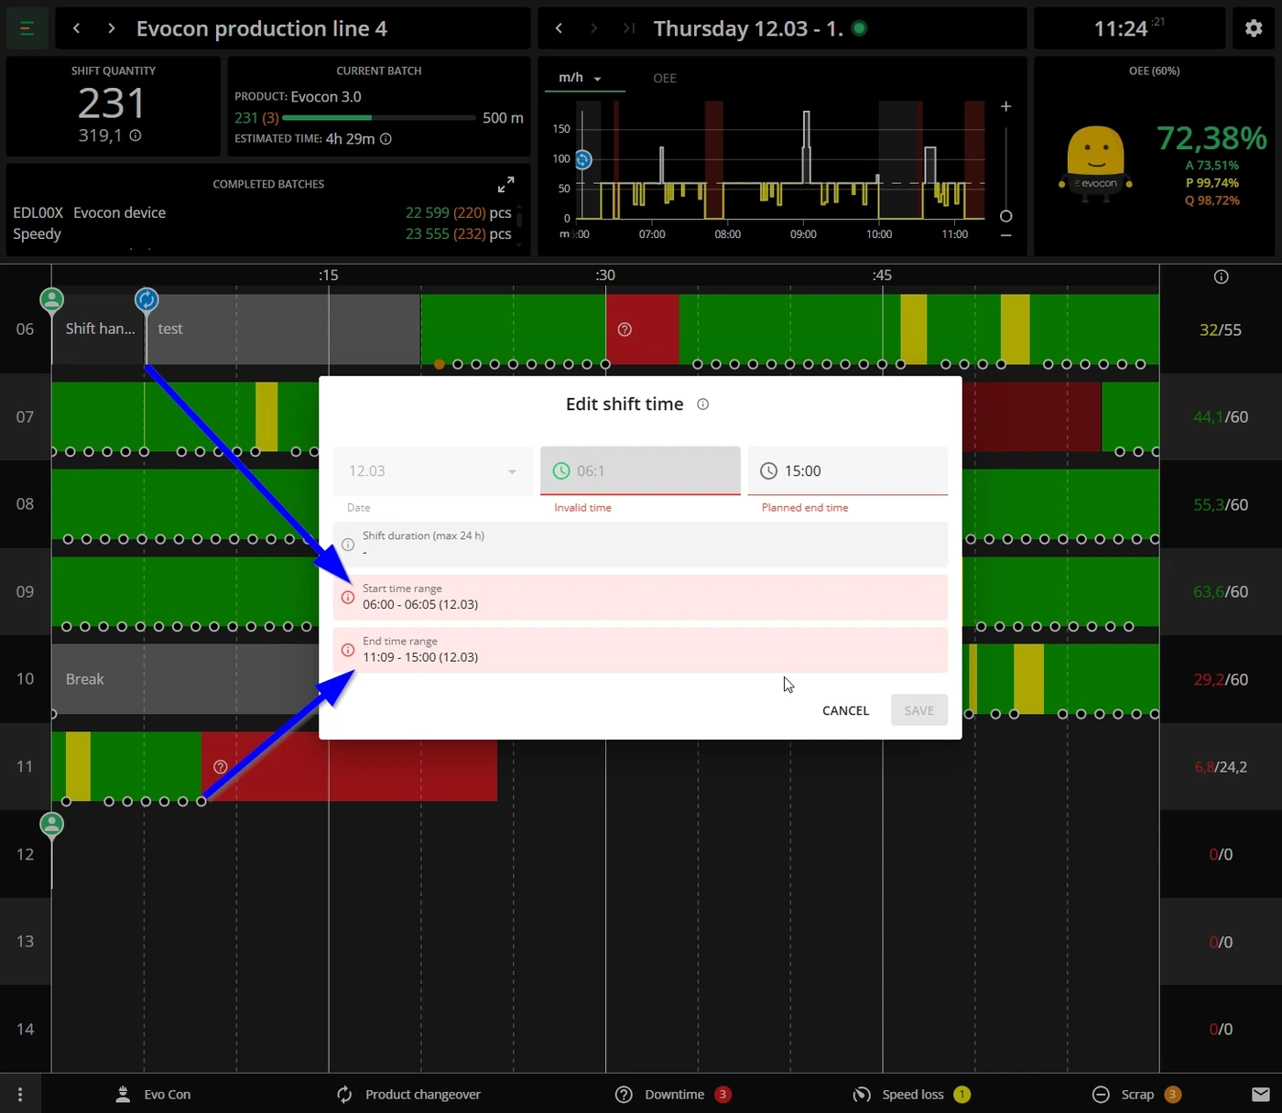Image resolution: width=1282 pixels, height=1113 pixels.
Task: Click the test block in 06 row
Action: 284,330
